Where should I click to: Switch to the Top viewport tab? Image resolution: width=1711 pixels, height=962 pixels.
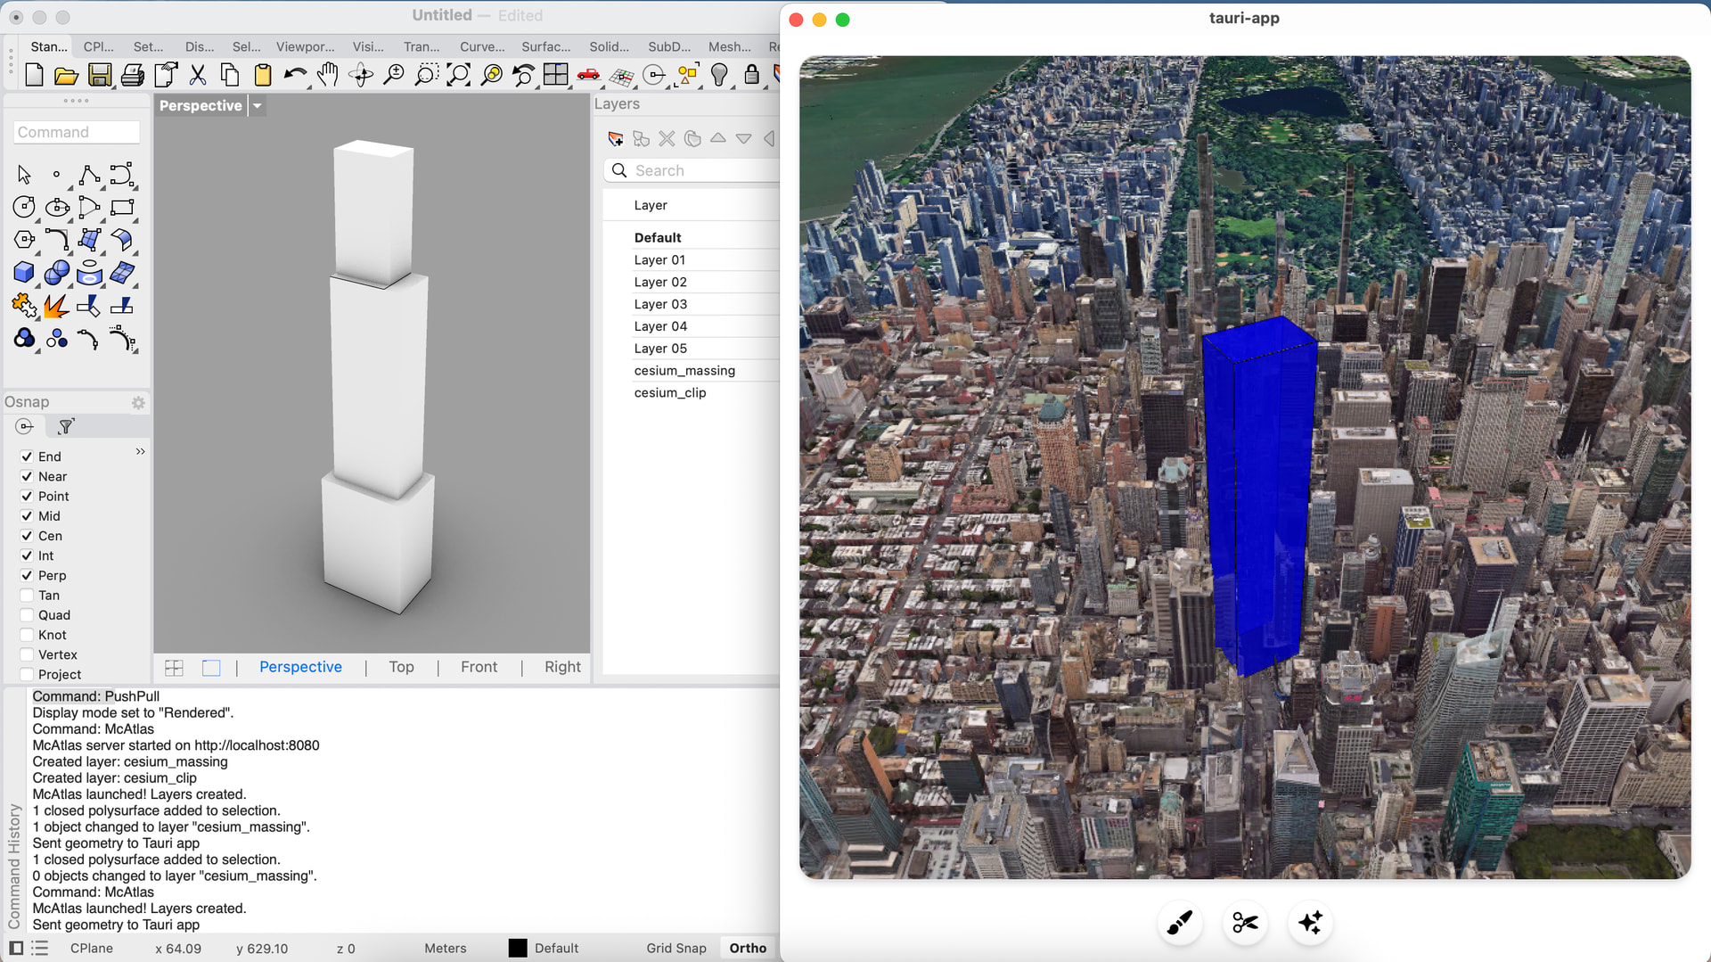(401, 667)
